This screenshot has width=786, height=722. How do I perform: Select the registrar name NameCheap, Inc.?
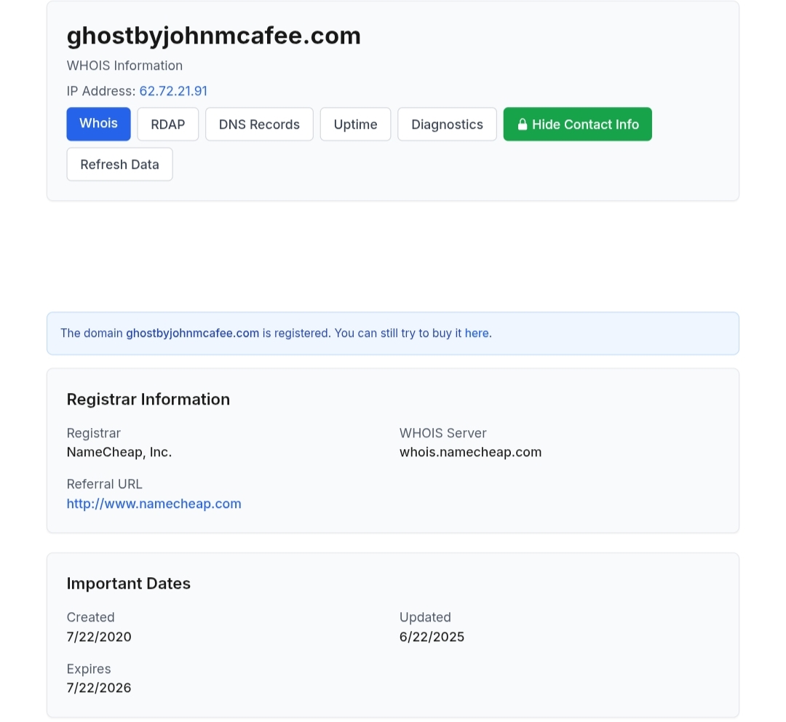[119, 452]
